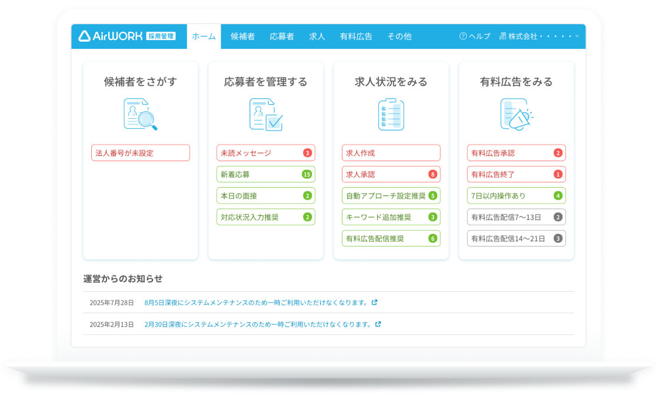659x400 pixels.
Task: Select the 求人 menu item
Action: click(x=317, y=36)
